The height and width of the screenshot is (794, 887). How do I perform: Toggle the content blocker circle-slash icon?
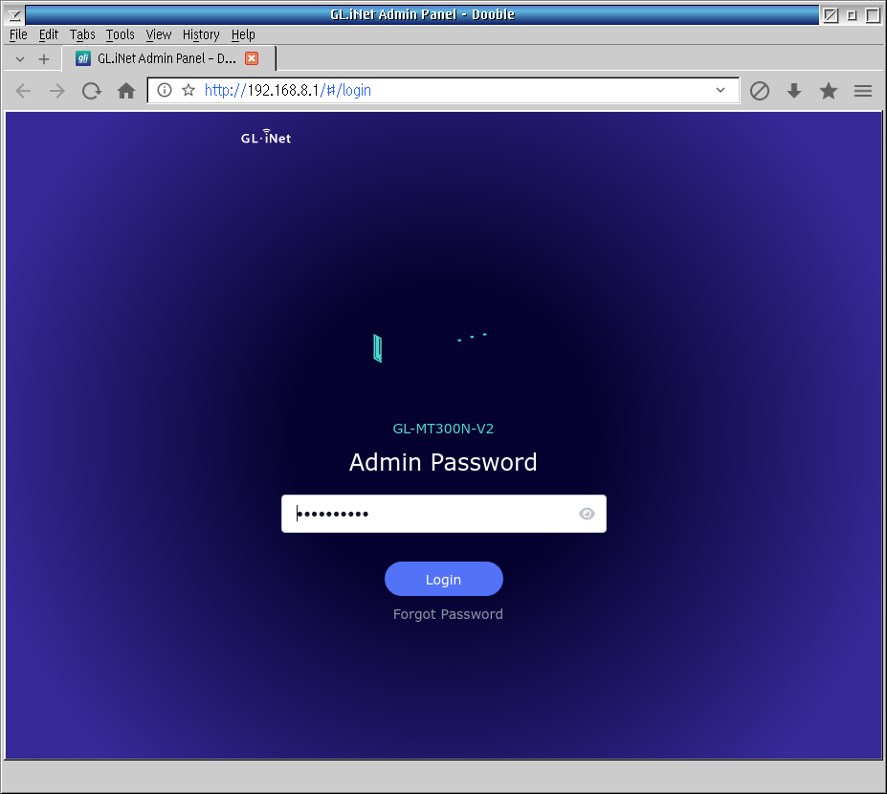click(759, 91)
